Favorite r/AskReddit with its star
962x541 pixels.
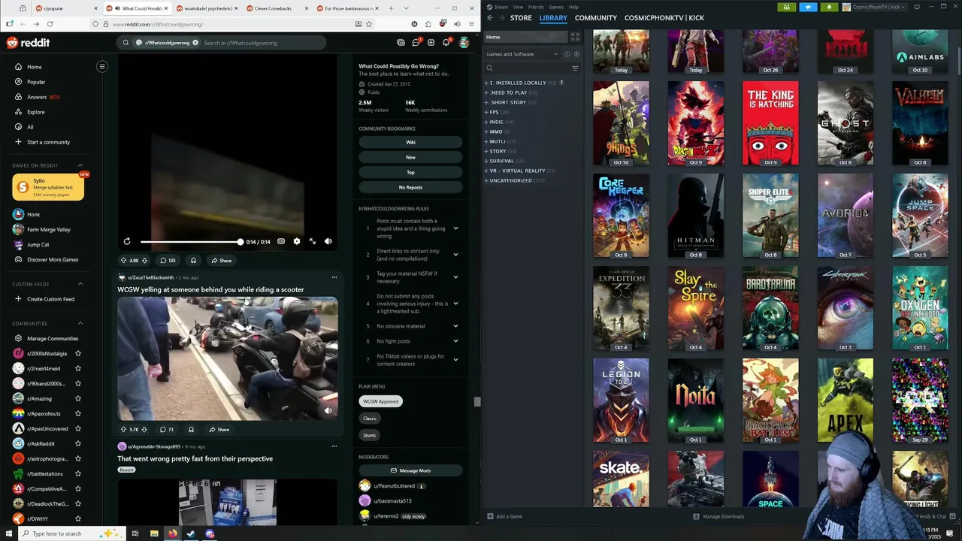pyautogui.click(x=78, y=444)
